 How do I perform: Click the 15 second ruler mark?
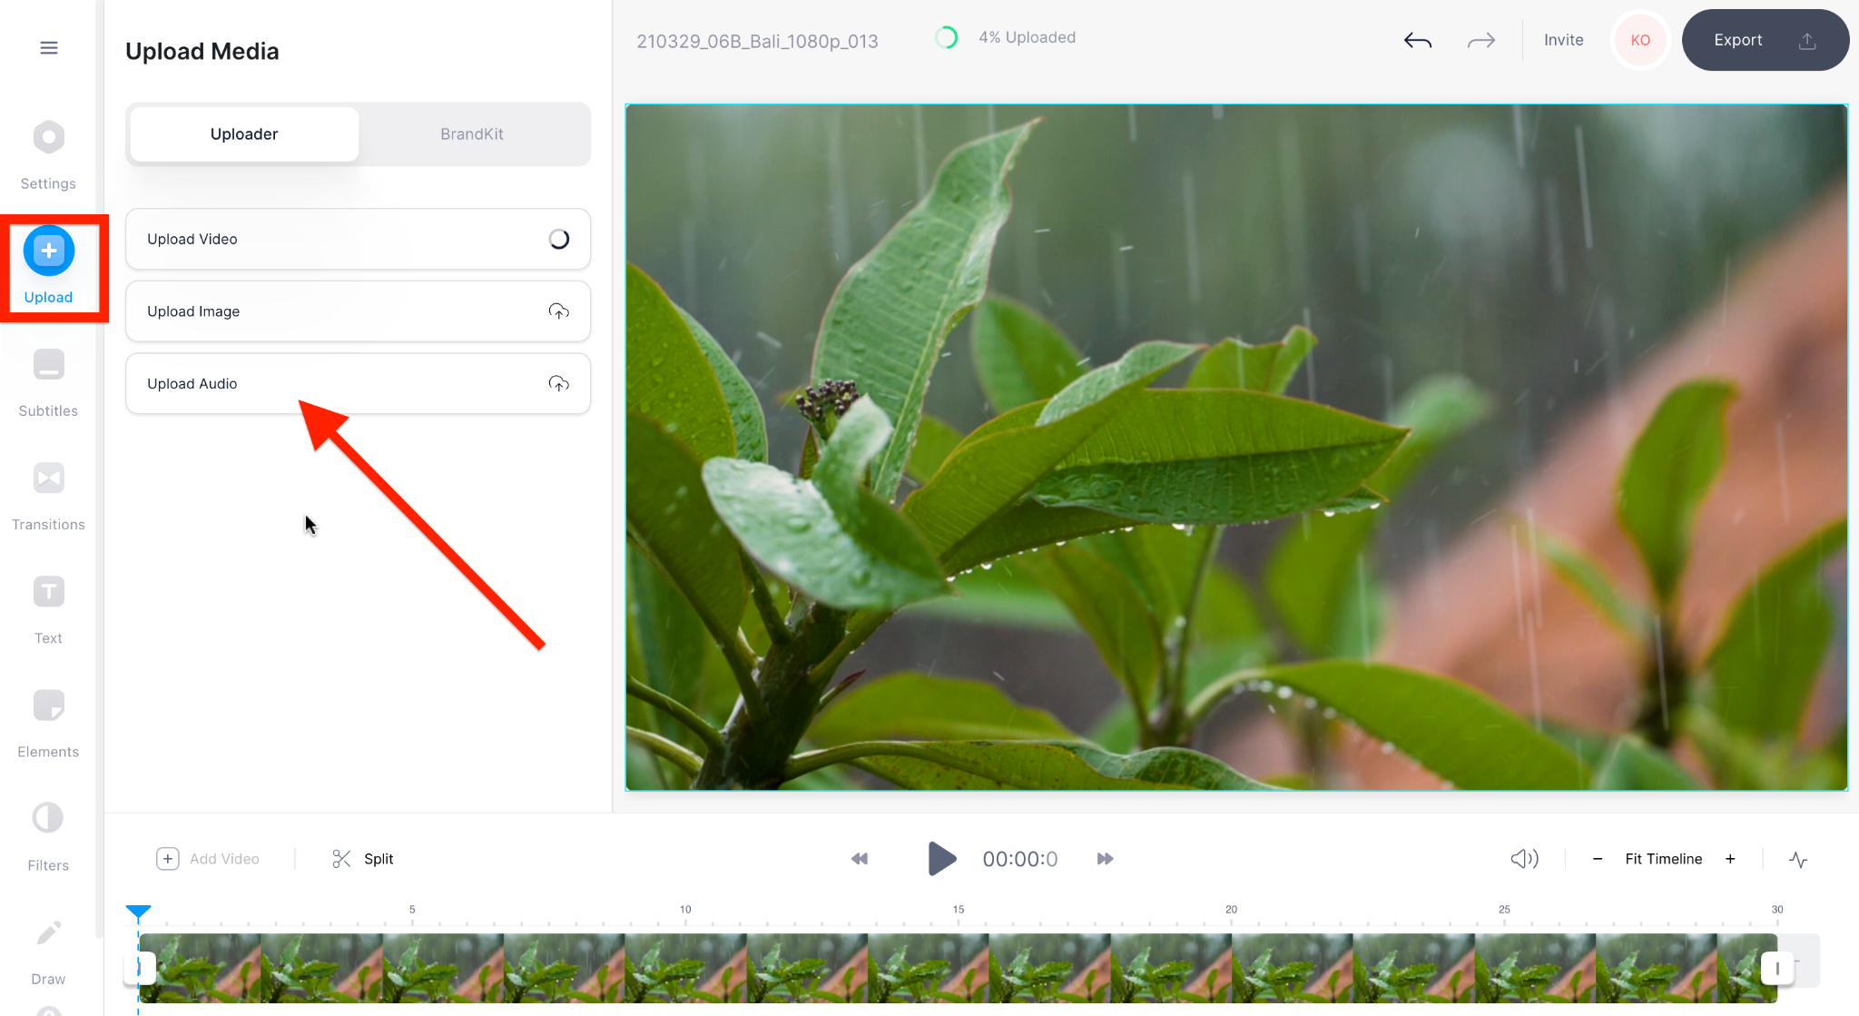pos(959,910)
